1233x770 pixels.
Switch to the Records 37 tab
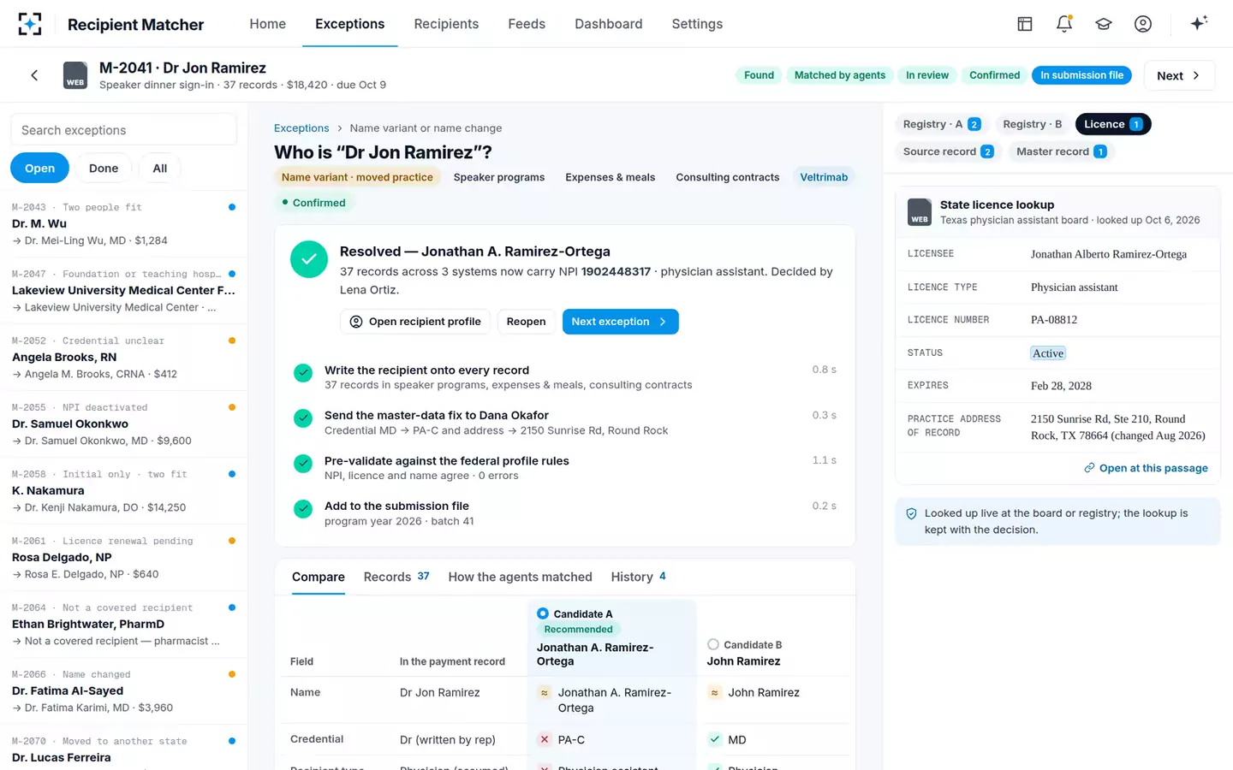coord(396,577)
